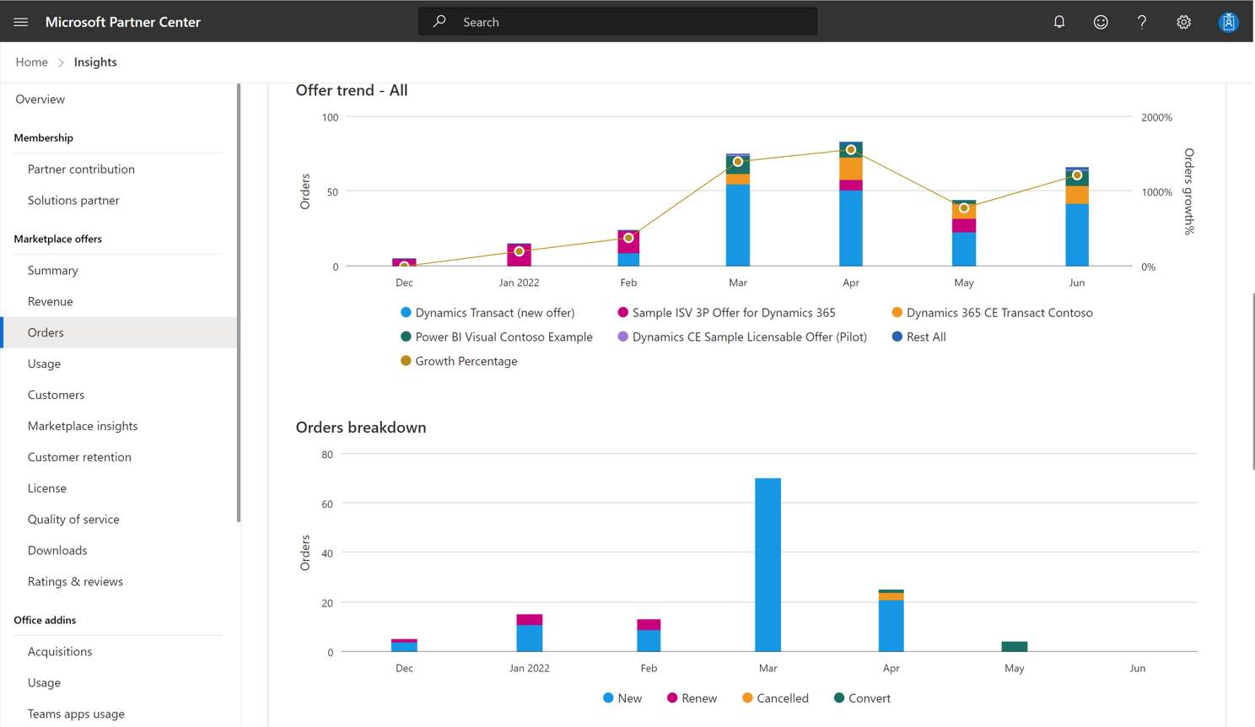The image size is (1255, 727).
Task: Click the Mar bar in Orders breakdown
Action: [x=768, y=565]
